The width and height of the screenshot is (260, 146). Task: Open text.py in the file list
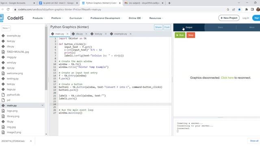click(11, 41)
